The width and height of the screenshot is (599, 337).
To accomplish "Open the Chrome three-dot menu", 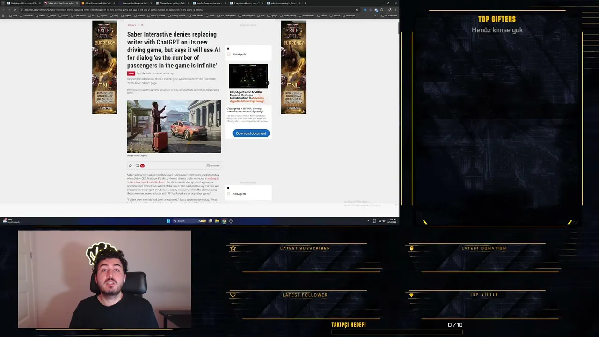I will (396, 10).
